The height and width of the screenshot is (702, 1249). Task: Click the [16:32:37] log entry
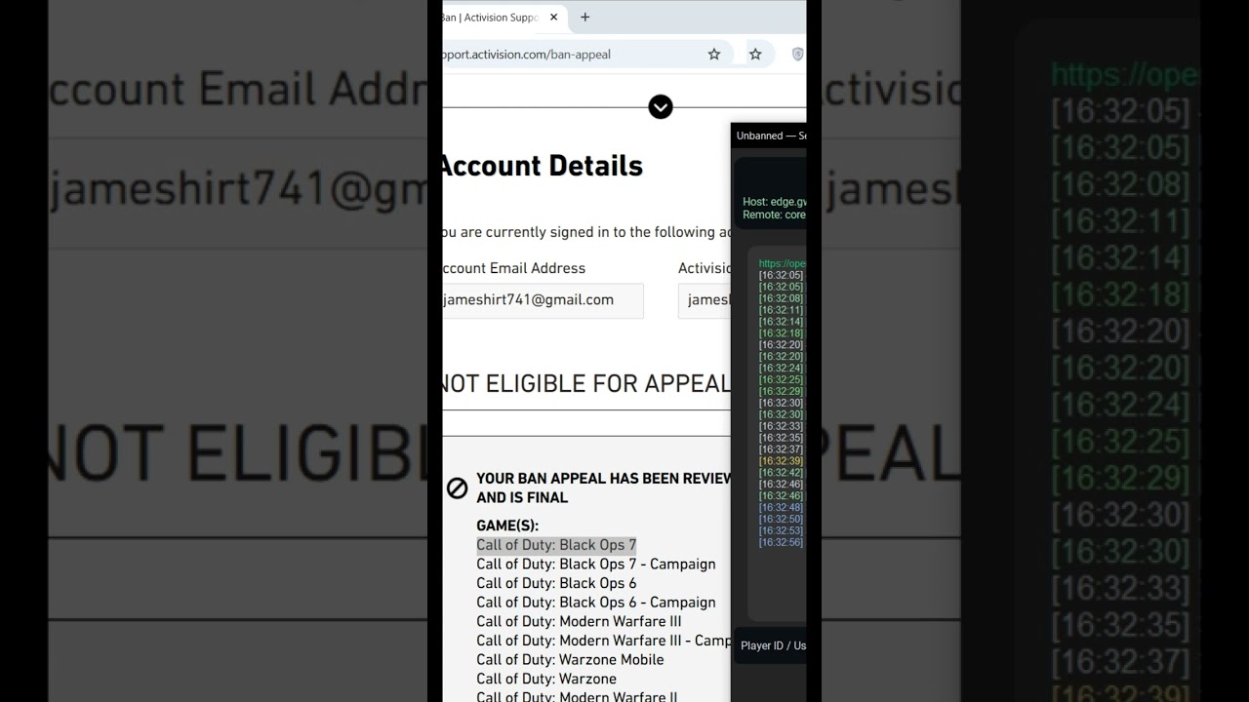781,449
